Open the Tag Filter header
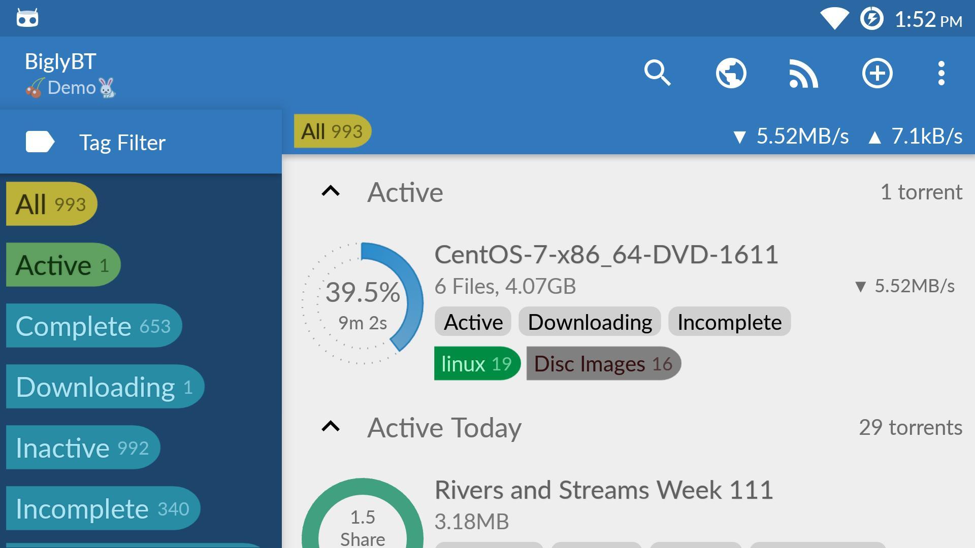Screen dimensions: 975x548 click(141, 142)
